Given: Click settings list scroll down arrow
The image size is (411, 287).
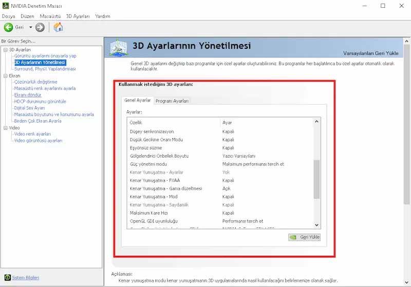Looking at the screenshot, I should pyautogui.click(x=316, y=225).
